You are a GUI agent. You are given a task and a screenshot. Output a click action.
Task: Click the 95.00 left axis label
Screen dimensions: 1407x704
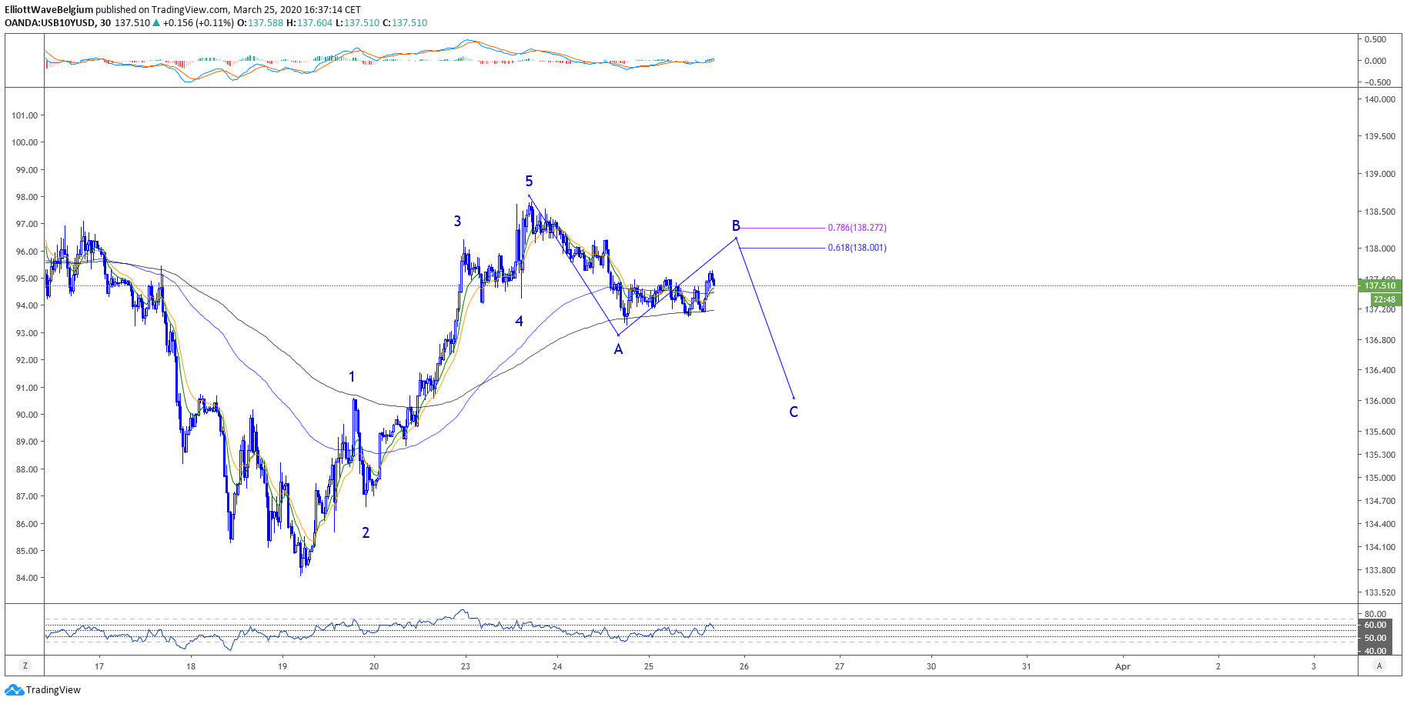[x=27, y=279]
